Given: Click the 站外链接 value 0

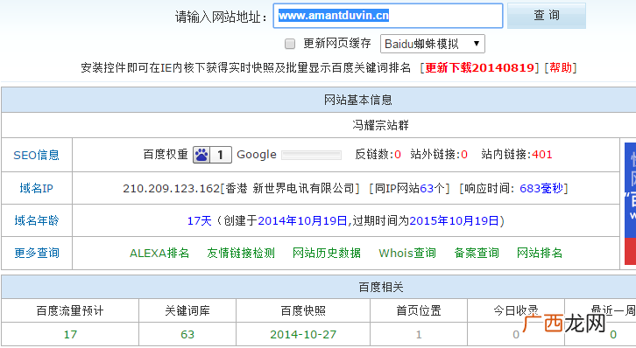Looking at the screenshot, I should (x=464, y=155).
